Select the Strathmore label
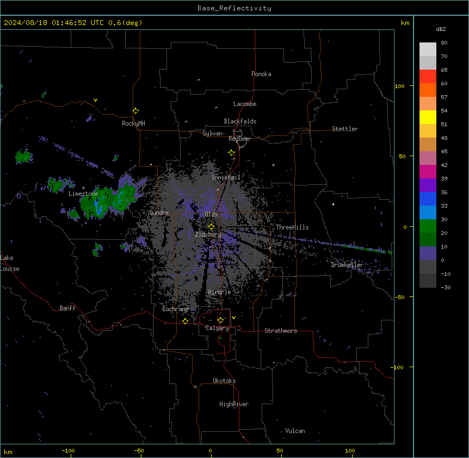The image size is (469, 458). pos(281,331)
